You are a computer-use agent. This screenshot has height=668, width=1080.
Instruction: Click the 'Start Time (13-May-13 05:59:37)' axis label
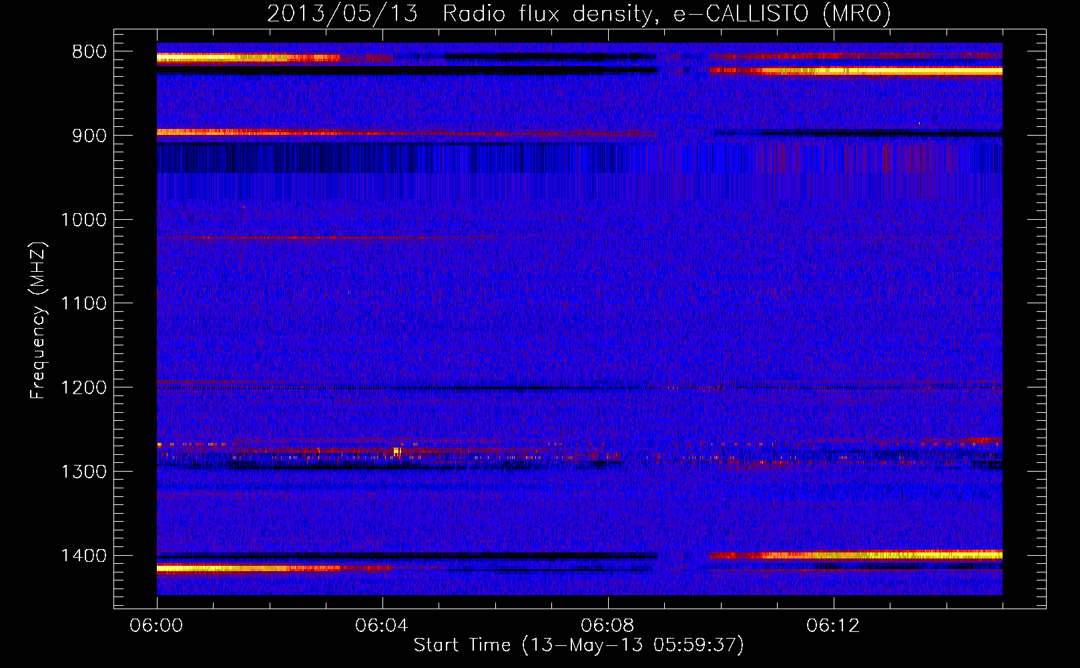click(579, 645)
